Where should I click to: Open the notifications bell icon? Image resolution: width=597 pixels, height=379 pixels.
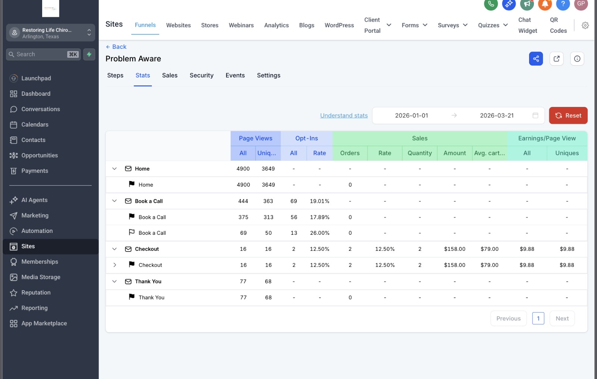tap(545, 4)
